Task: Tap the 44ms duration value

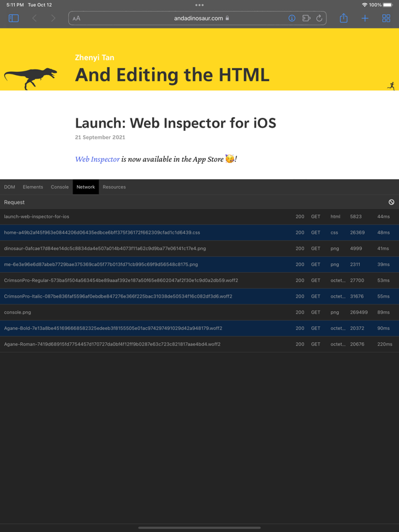Action: click(383, 216)
